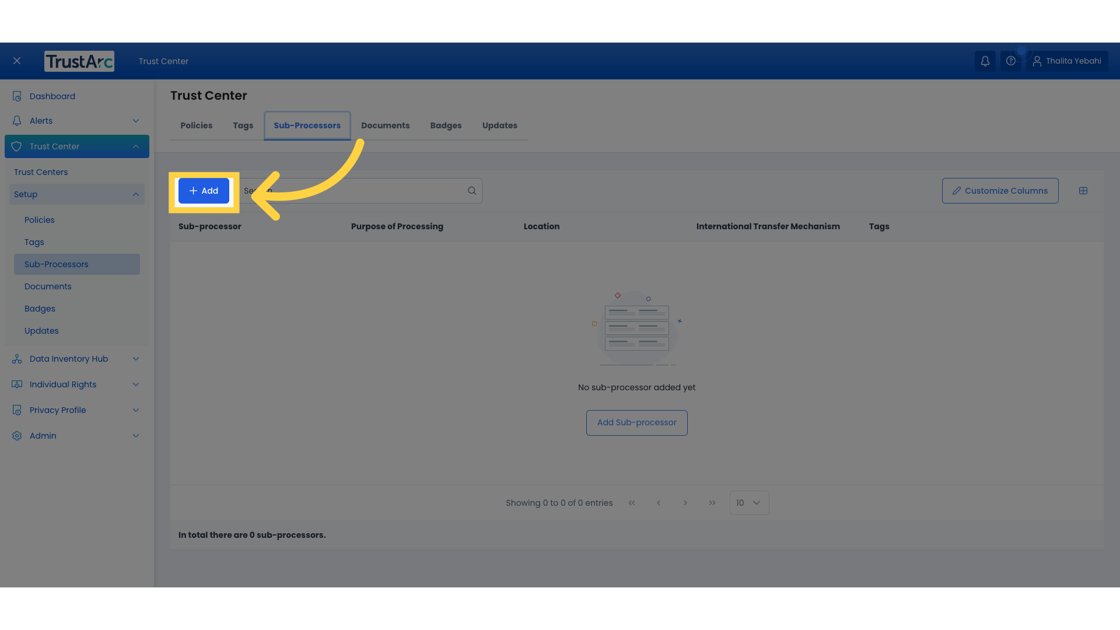Switch to the Policies tab
Screen dimensions: 1120x630
coord(196,125)
